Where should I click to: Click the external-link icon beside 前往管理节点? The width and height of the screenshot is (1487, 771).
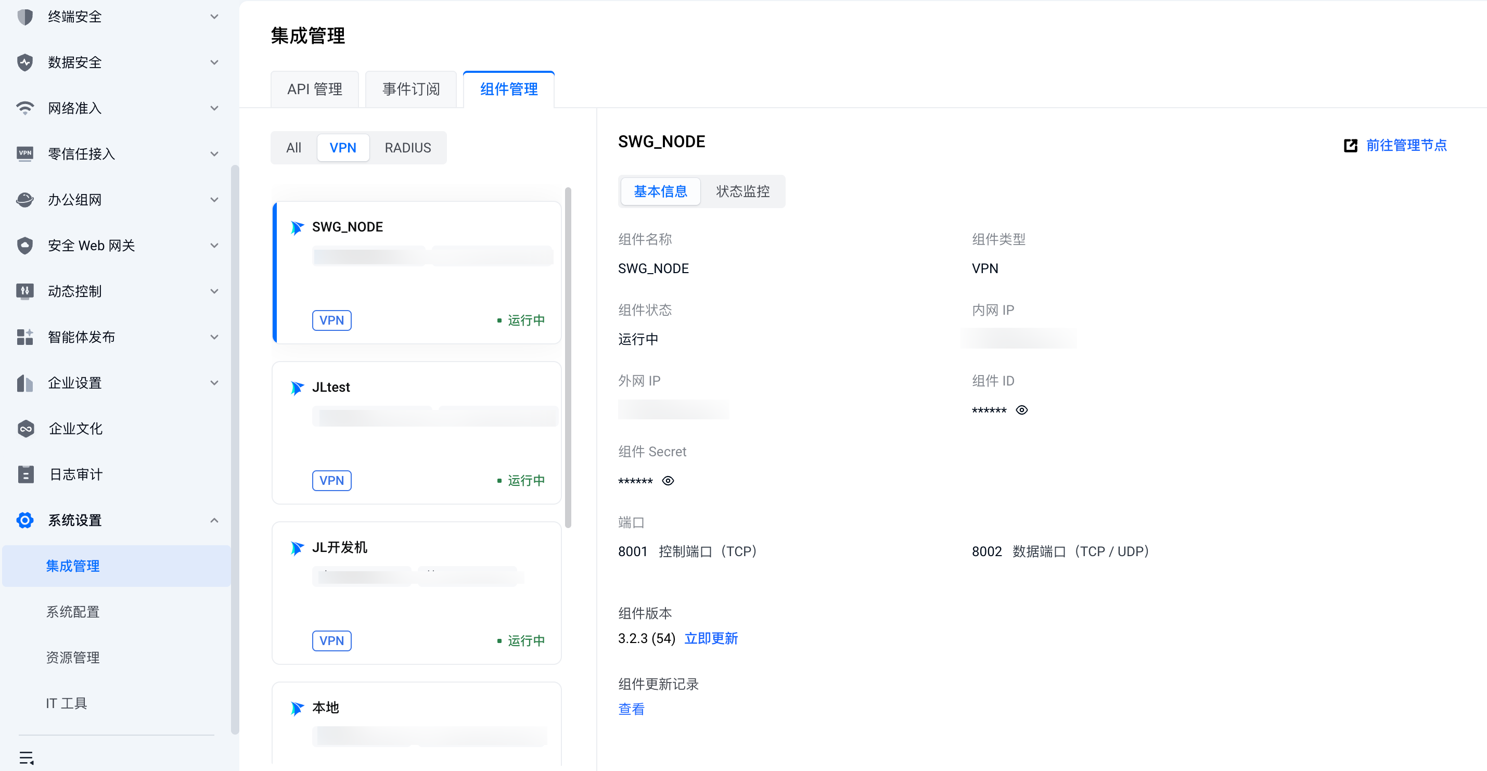coord(1350,146)
